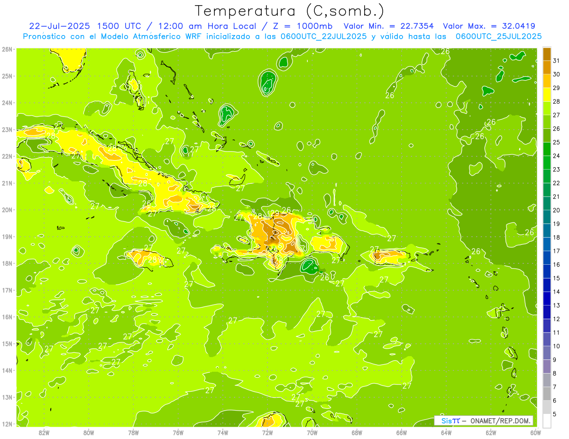Click latitude axis label 19N
This screenshot has height=439, width=569.
pyautogui.click(x=7, y=237)
